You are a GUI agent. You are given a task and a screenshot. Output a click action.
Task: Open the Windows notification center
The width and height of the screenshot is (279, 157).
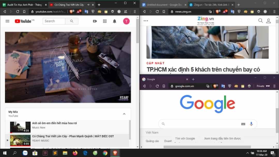pos(273,153)
